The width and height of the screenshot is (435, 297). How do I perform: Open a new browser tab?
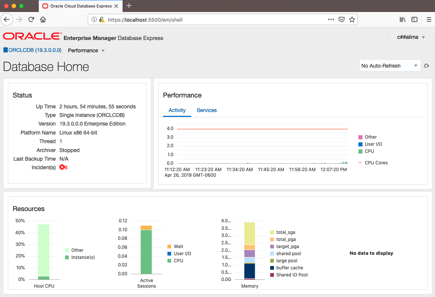pyautogui.click(x=129, y=6)
